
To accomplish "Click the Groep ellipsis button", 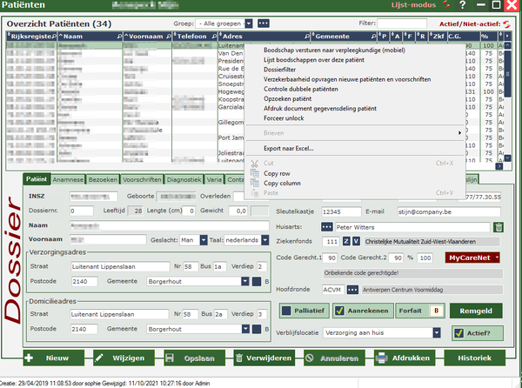I will click(264, 22).
